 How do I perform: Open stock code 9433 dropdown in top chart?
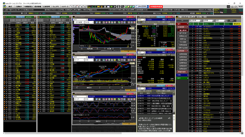(x=87, y=20)
